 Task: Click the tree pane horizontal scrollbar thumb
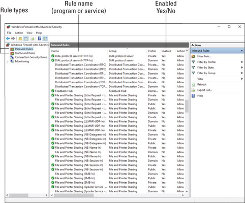[19, 195]
